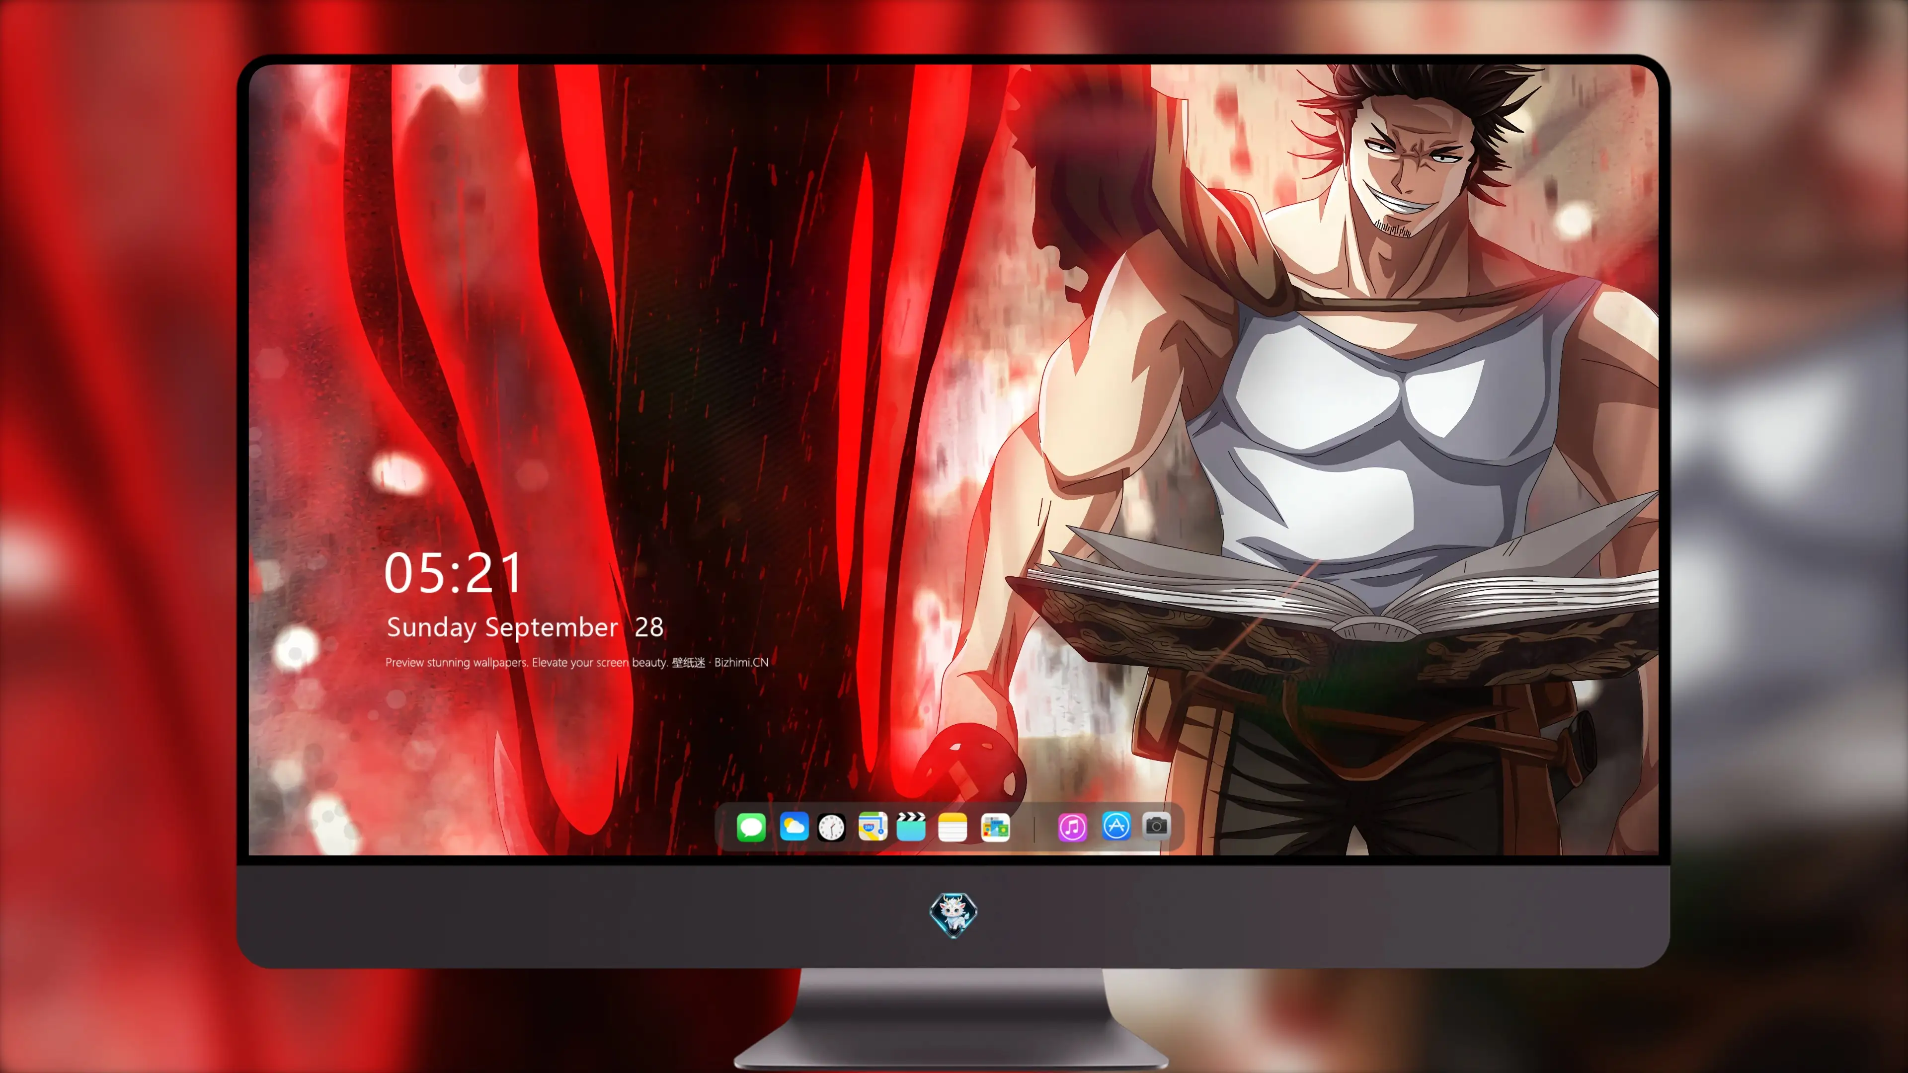Open the Videos clapperboard app

coord(911,827)
